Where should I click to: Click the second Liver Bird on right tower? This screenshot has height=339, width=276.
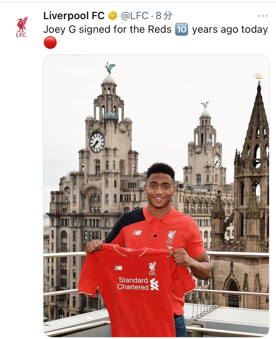205,105
